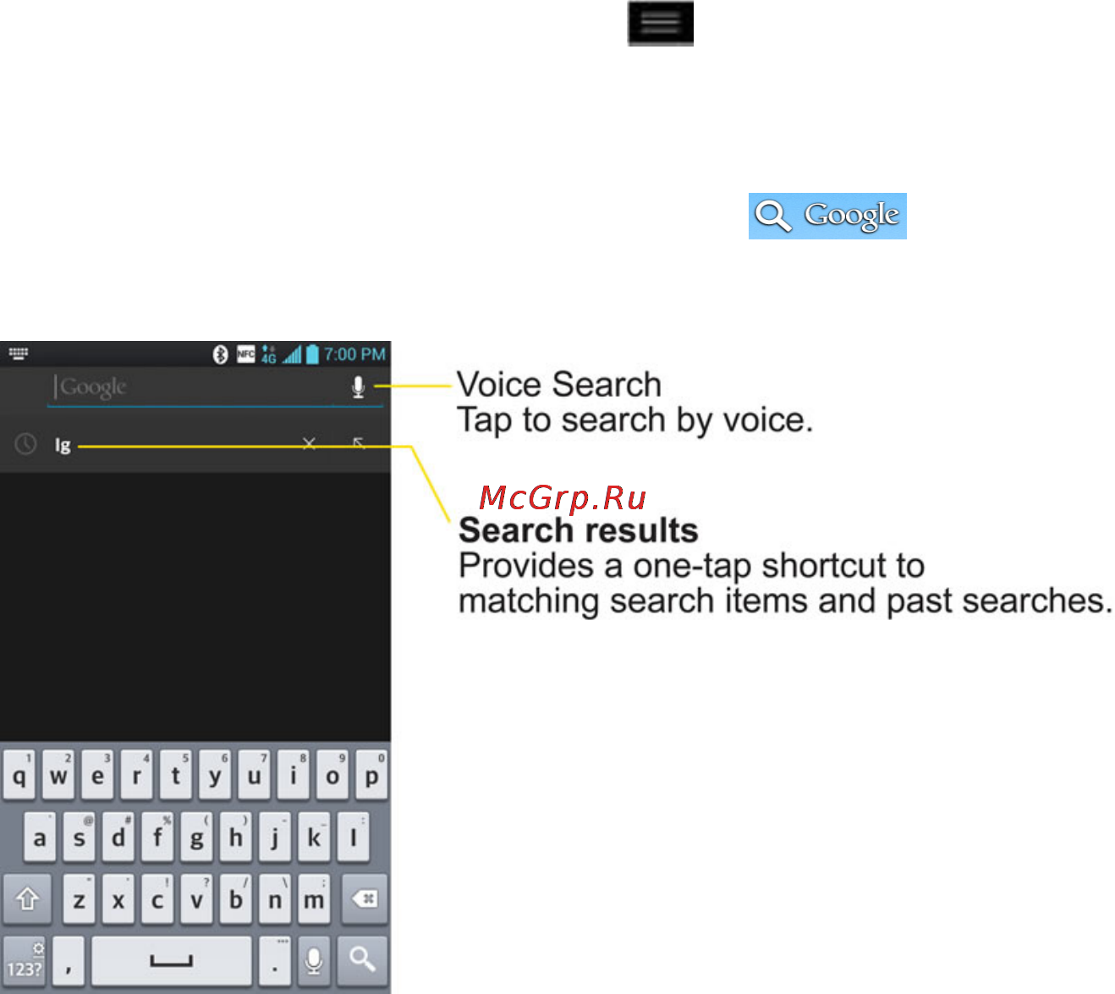Tap the p key

click(x=371, y=775)
